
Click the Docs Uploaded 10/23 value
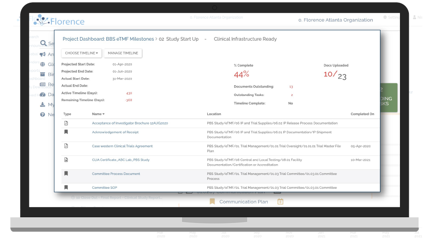(x=335, y=75)
